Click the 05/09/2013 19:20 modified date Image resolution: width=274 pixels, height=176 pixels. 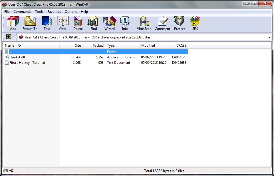pyautogui.click(x=154, y=57)
